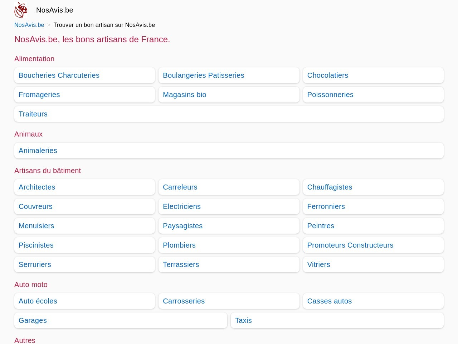This screenshot has width=458, height=344.
Task: Go to Menuisiers category
Action: (84, 226)
